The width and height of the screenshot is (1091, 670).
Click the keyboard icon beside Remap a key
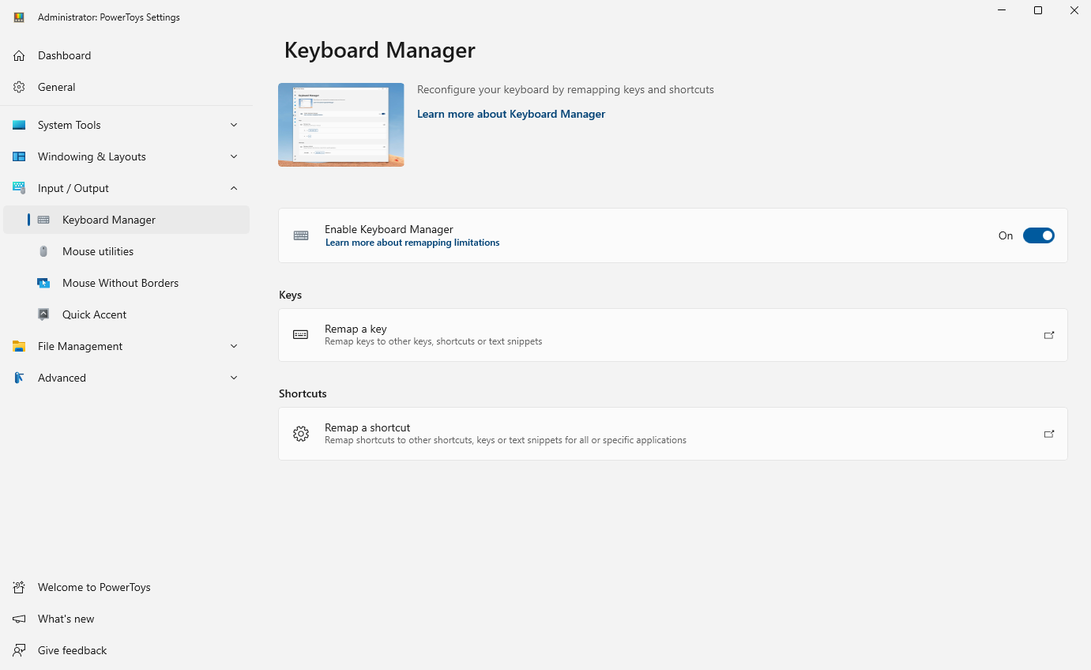pos(301,335)
